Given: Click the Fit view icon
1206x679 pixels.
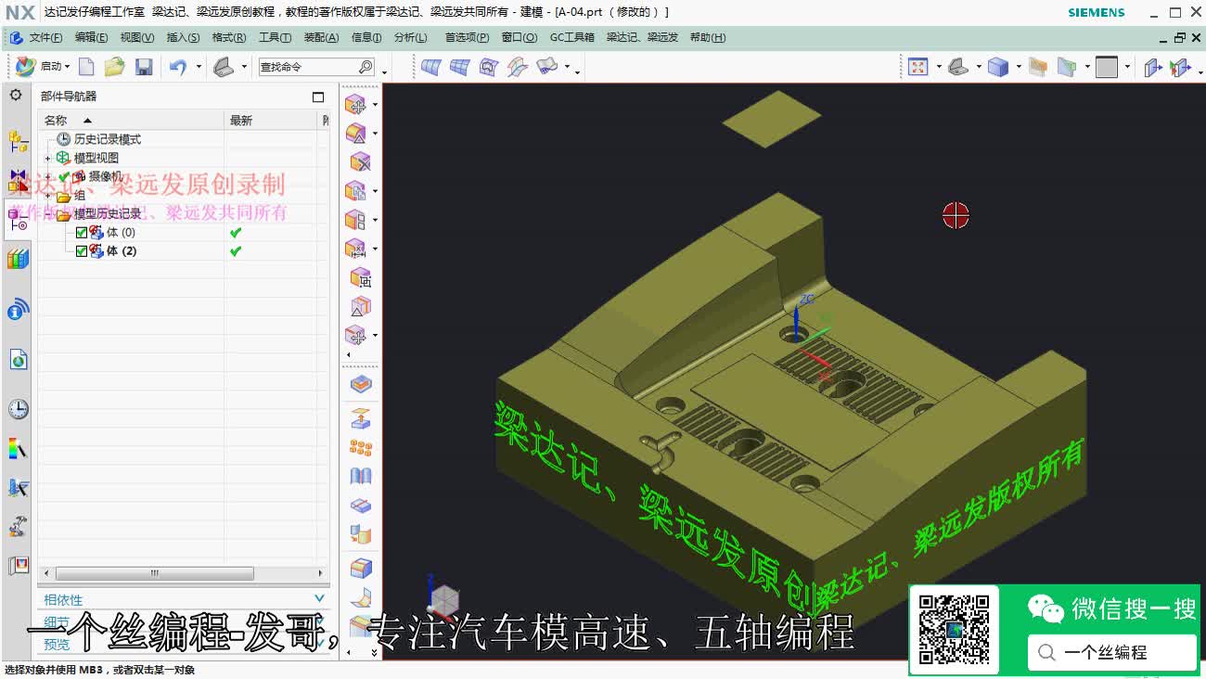Looking at the screenshot, I should click(918, 67).
